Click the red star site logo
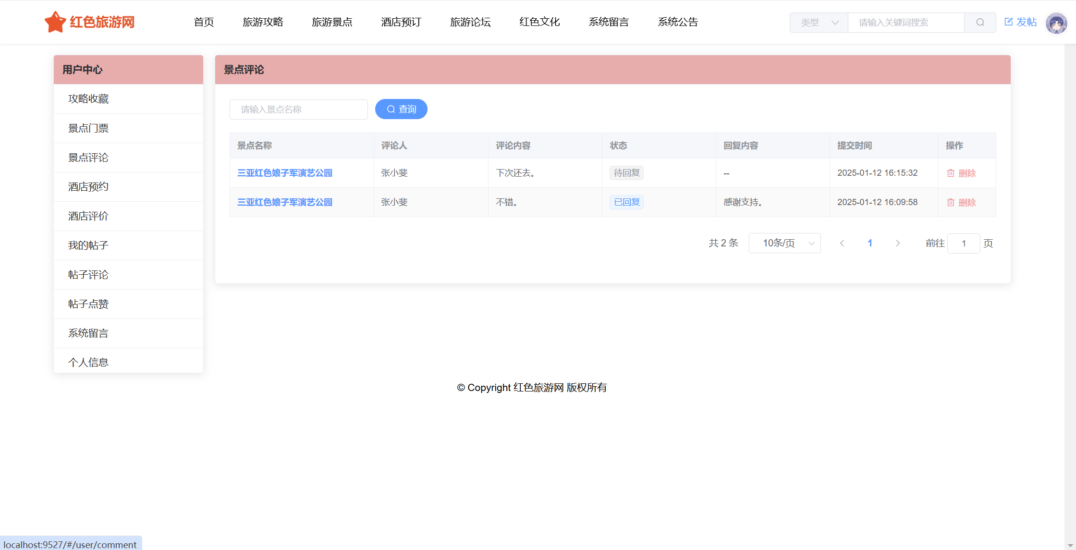 pos(55,22)
